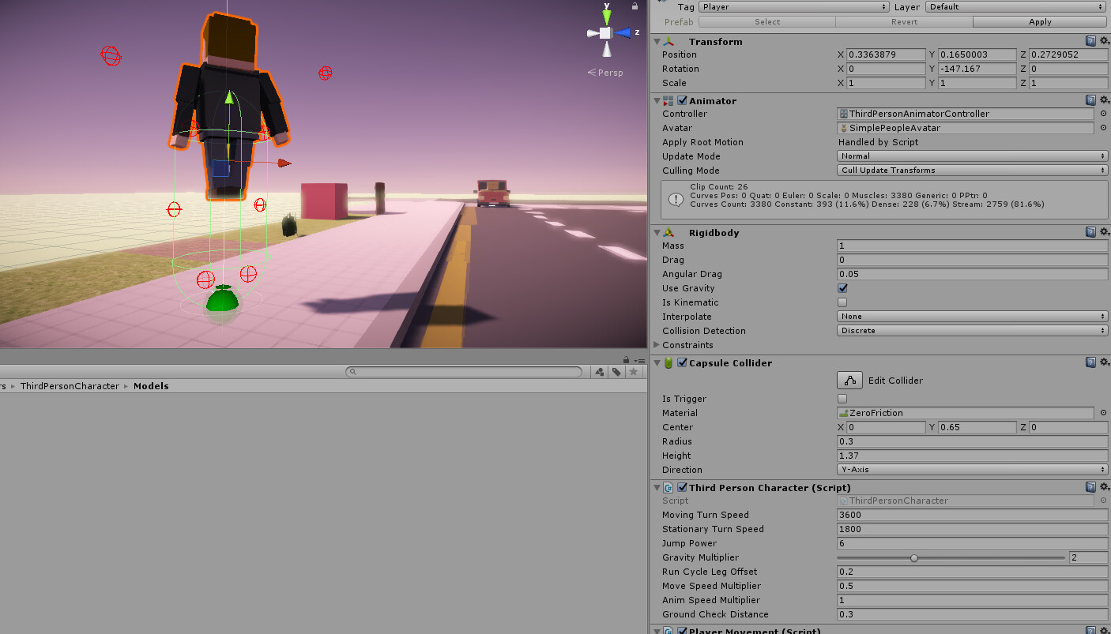Click the Revert prefab button

(x=903, y=21)
